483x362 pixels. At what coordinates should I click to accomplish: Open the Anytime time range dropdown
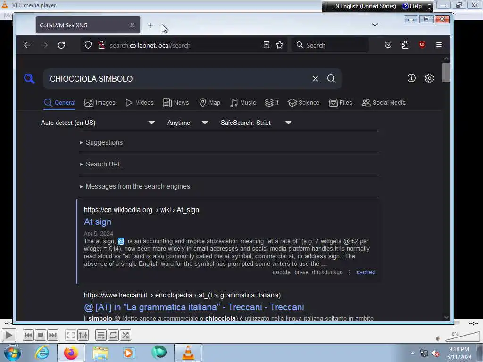[x=187, y=123]
